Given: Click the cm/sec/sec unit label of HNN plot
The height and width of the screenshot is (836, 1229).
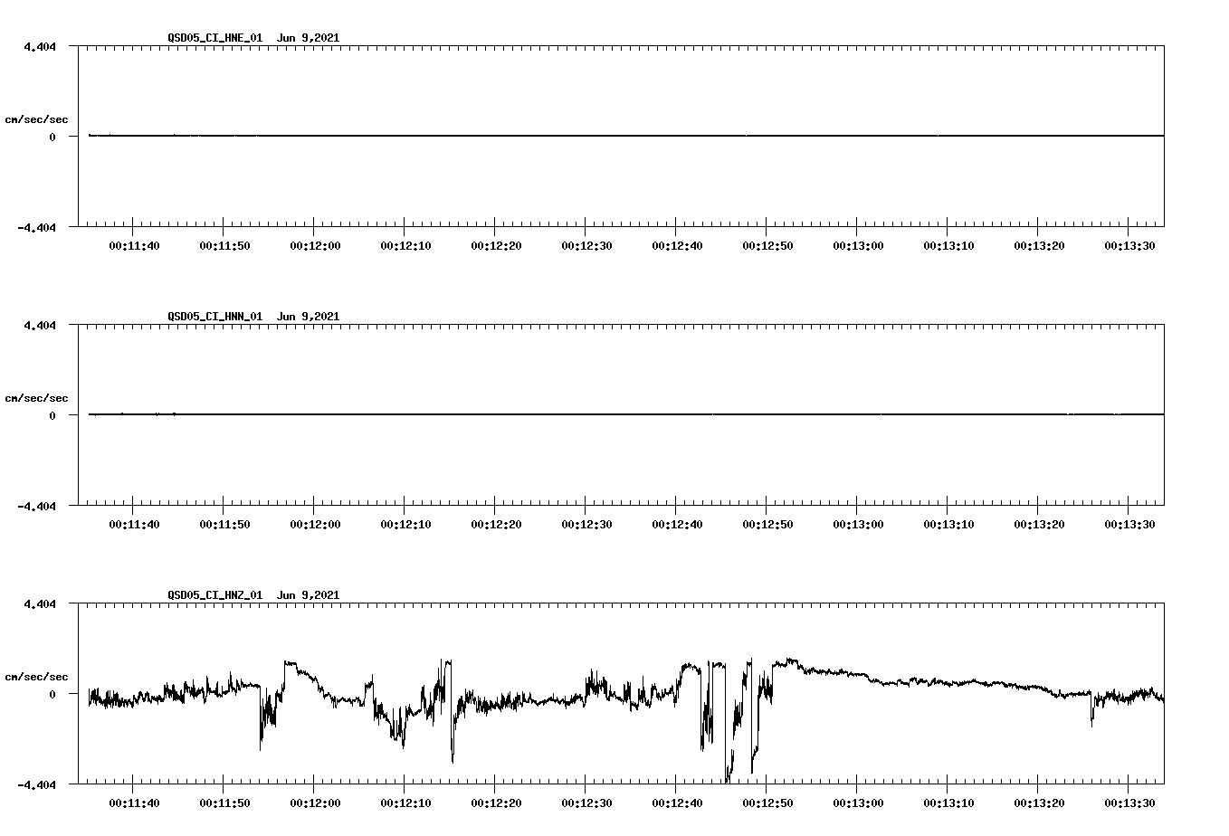Looking at the screenshot, I should point(36,398).
